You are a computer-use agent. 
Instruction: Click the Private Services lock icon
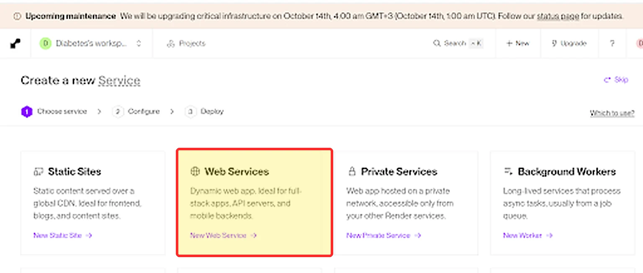click(x=352, y=172)
